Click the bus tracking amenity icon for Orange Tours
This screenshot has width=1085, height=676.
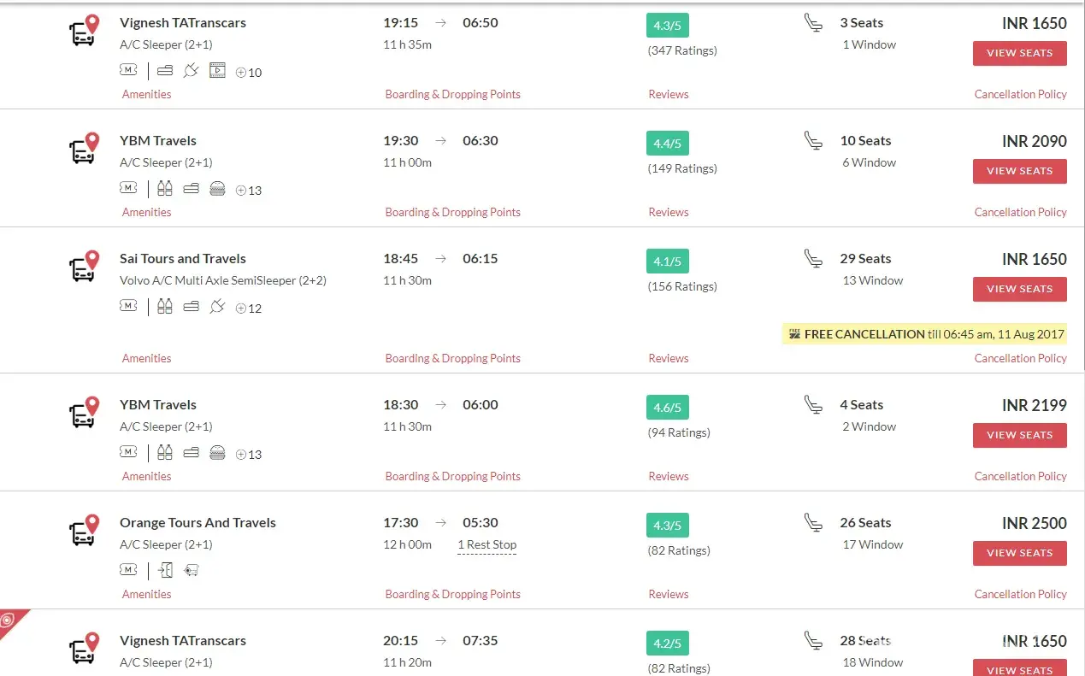pyautogui.click(x=192, y=570)
